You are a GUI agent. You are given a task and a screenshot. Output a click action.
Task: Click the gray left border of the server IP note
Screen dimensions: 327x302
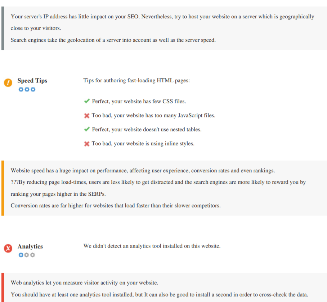pos(3,28)
